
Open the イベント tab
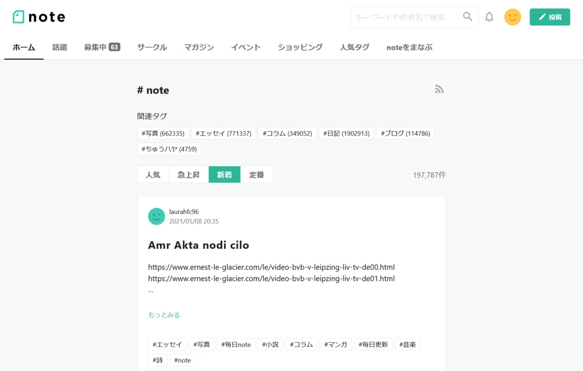click(246, 47)
